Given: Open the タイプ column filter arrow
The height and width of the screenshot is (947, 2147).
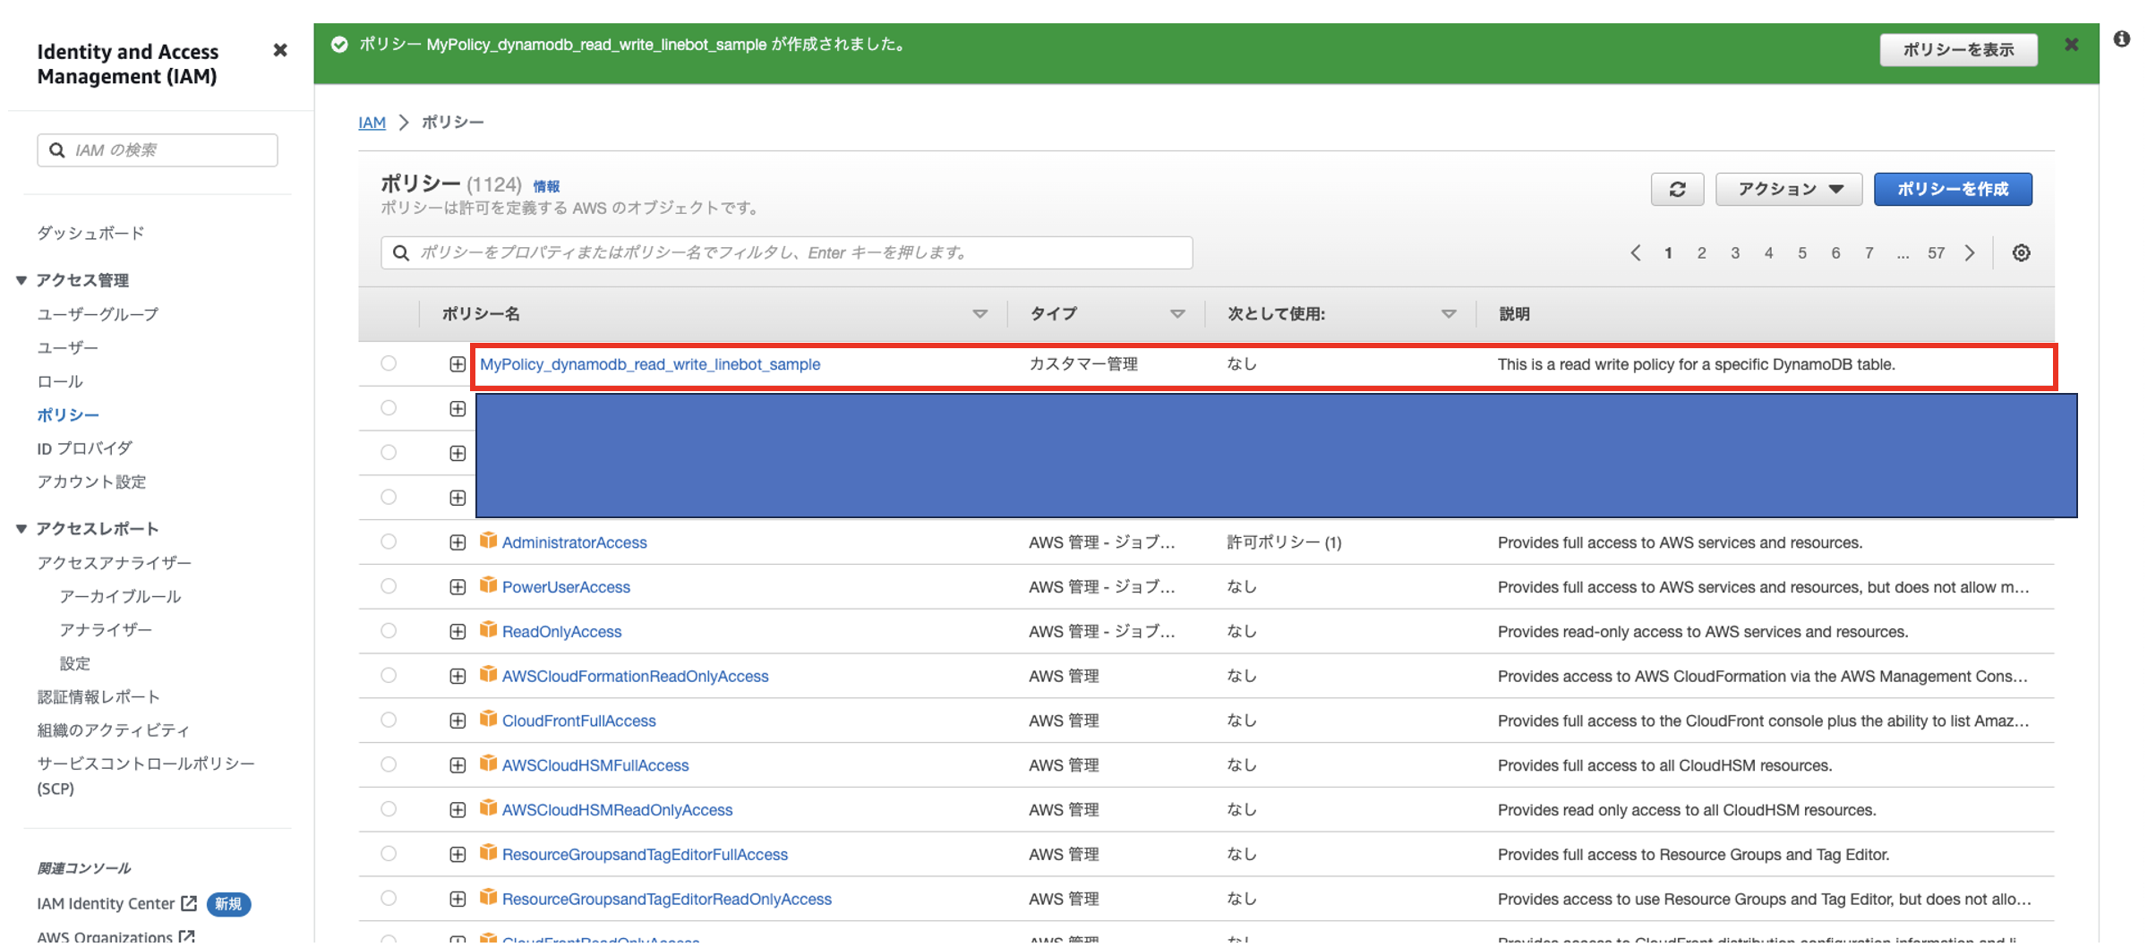Looking at the screenshot, I should (x=1177, y=314).
